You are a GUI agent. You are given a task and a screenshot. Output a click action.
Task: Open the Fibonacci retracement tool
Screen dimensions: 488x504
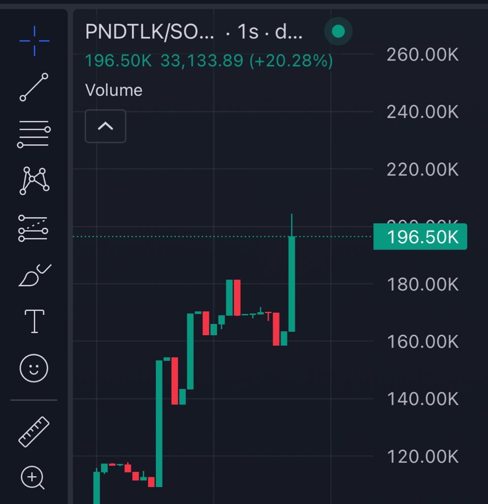[34, 134]
